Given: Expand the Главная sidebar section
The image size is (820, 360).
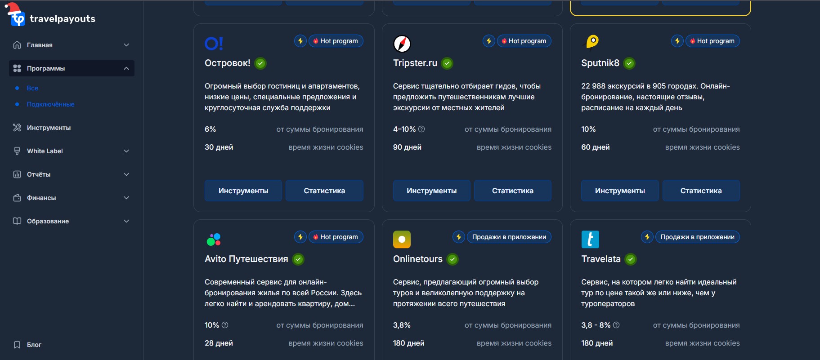Looking at the screenshot, I should coord(126,45).
